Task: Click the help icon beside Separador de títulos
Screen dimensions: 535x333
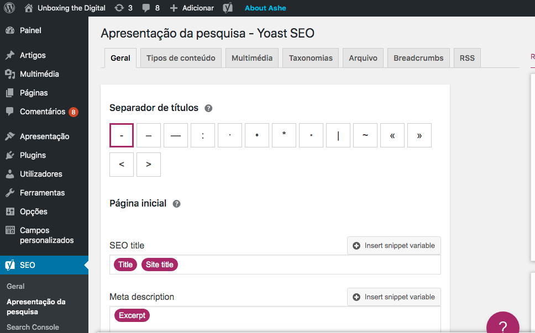Action: pyautogui.click(x=208, y=108)
